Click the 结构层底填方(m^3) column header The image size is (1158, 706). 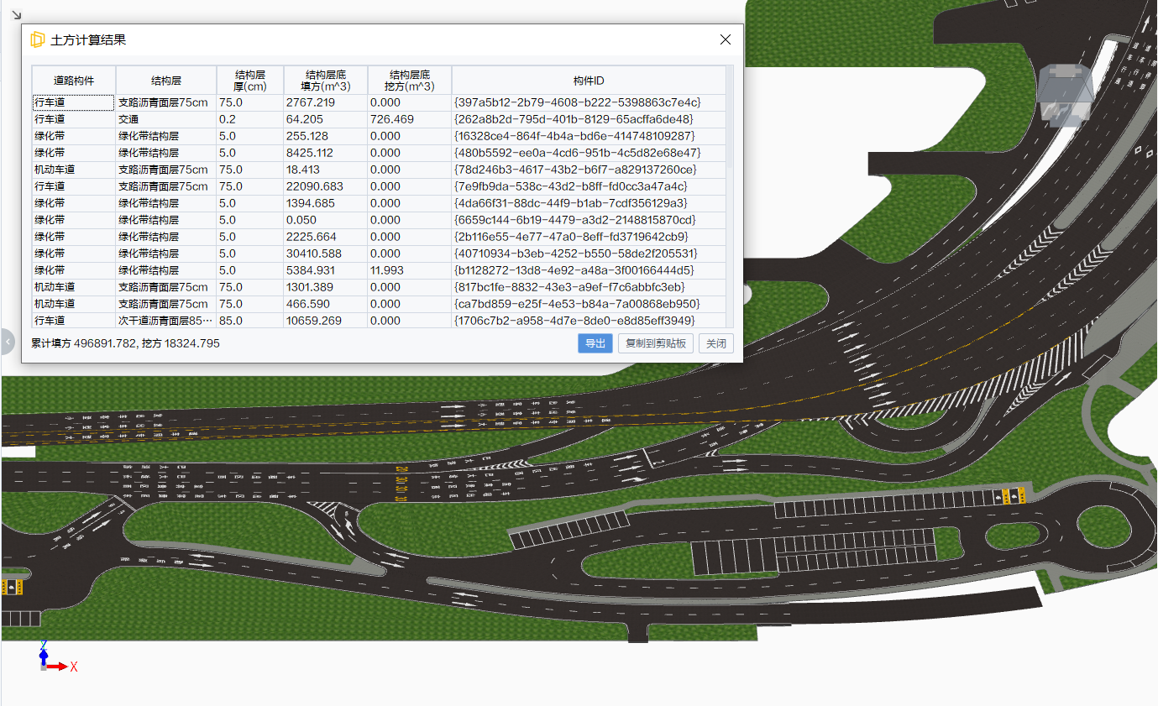coord(325,81)
